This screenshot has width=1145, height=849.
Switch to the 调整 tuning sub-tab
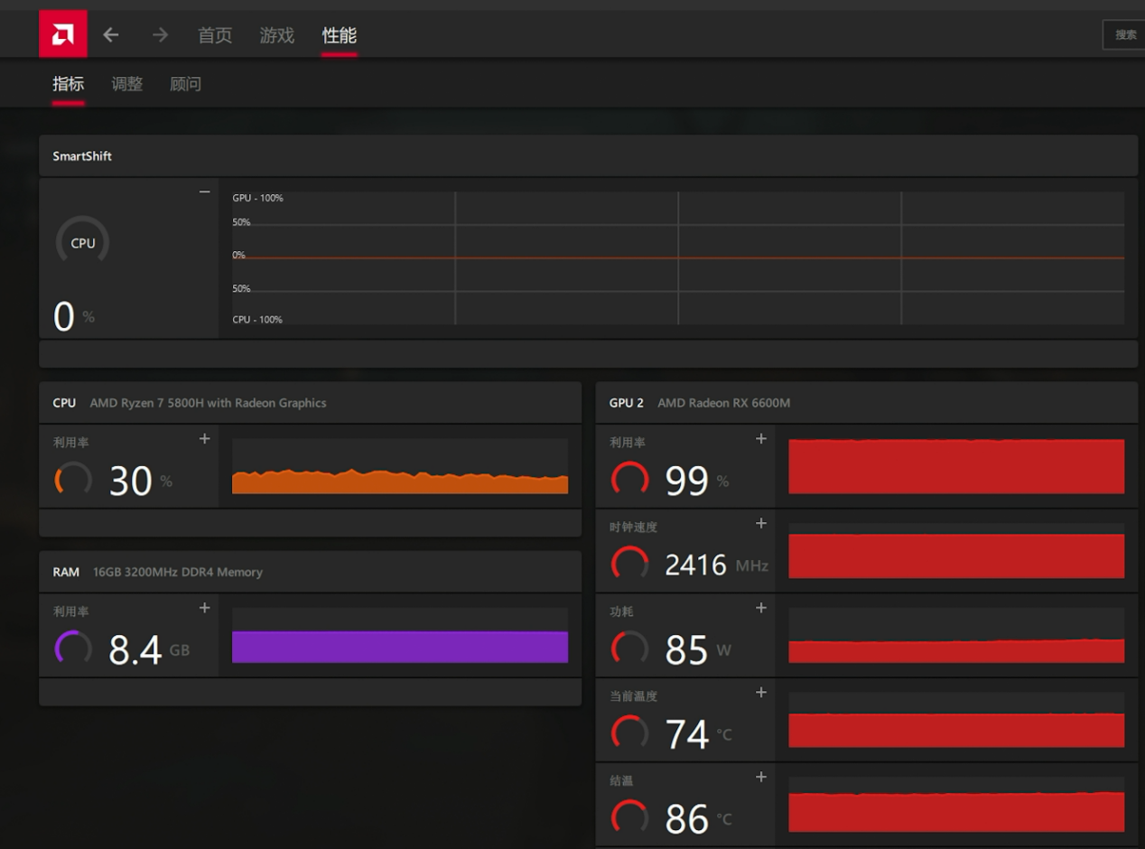126,84
